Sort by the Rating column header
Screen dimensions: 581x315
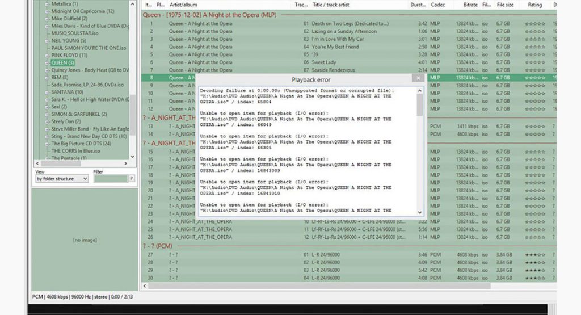[534, 5]
